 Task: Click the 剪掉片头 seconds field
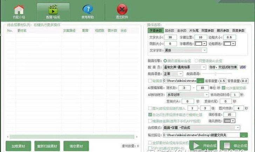click(188, 101)
